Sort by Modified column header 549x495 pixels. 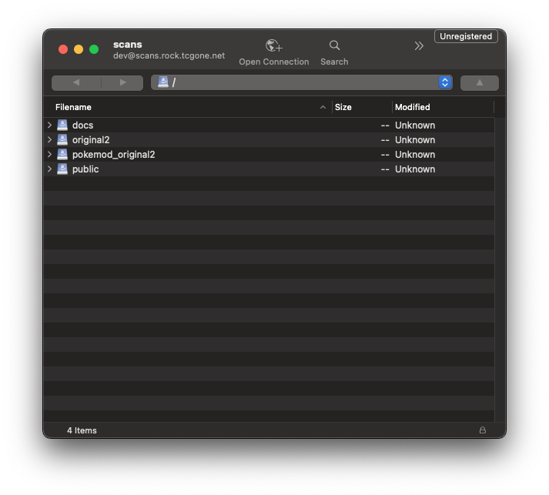point(413,107)
